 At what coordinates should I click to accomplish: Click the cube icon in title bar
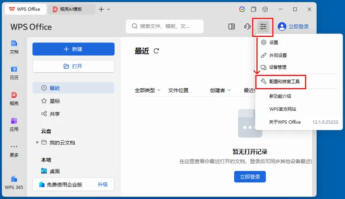(265, 9)
